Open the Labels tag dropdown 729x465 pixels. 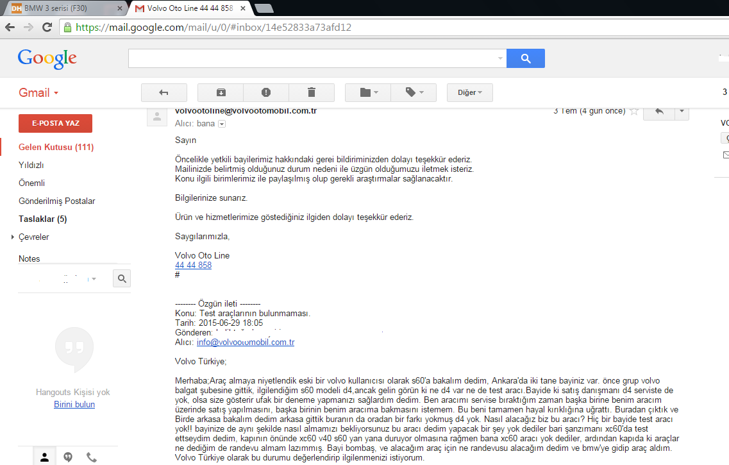414,92
